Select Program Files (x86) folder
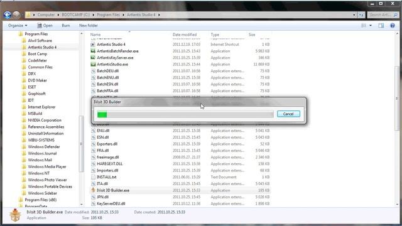The width and height of the screenshot is (402, 226). click(x=40, y=200)
